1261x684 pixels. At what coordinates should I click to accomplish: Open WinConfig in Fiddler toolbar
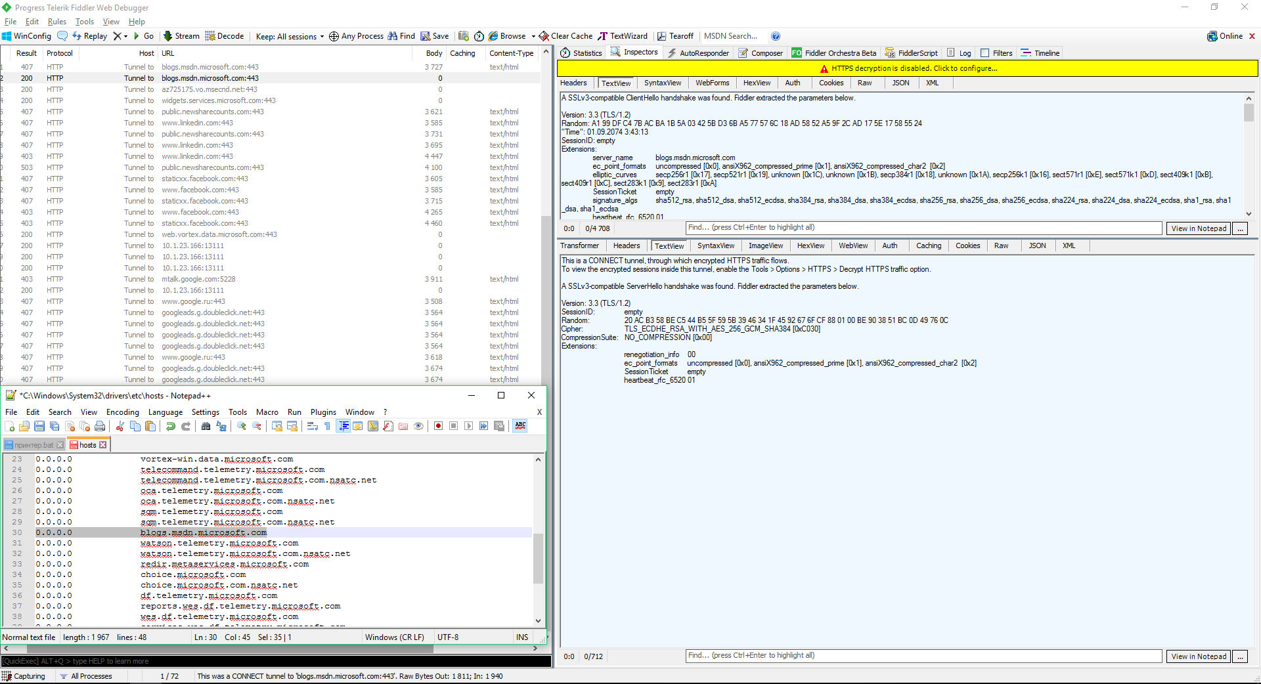[x=26, y=36]
